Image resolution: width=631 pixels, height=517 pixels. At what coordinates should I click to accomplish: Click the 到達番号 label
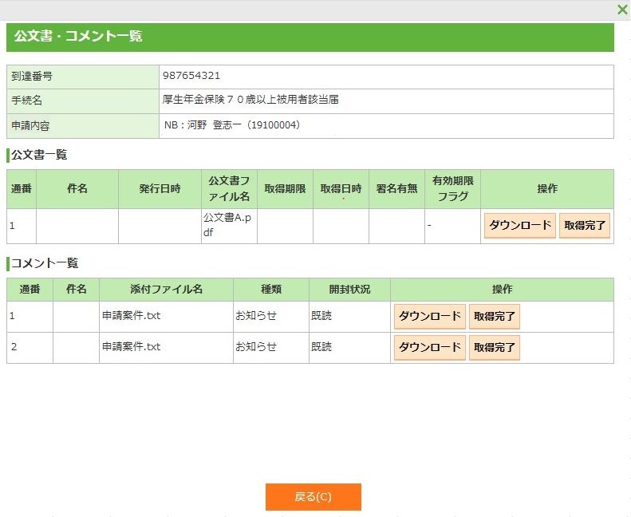point(32,76)
